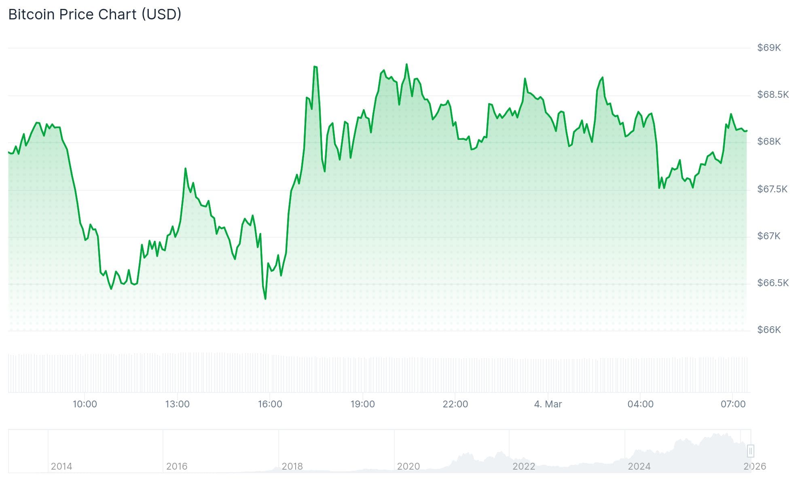
Task: Click the 04:00 time axis label
Action: (640, 404)
